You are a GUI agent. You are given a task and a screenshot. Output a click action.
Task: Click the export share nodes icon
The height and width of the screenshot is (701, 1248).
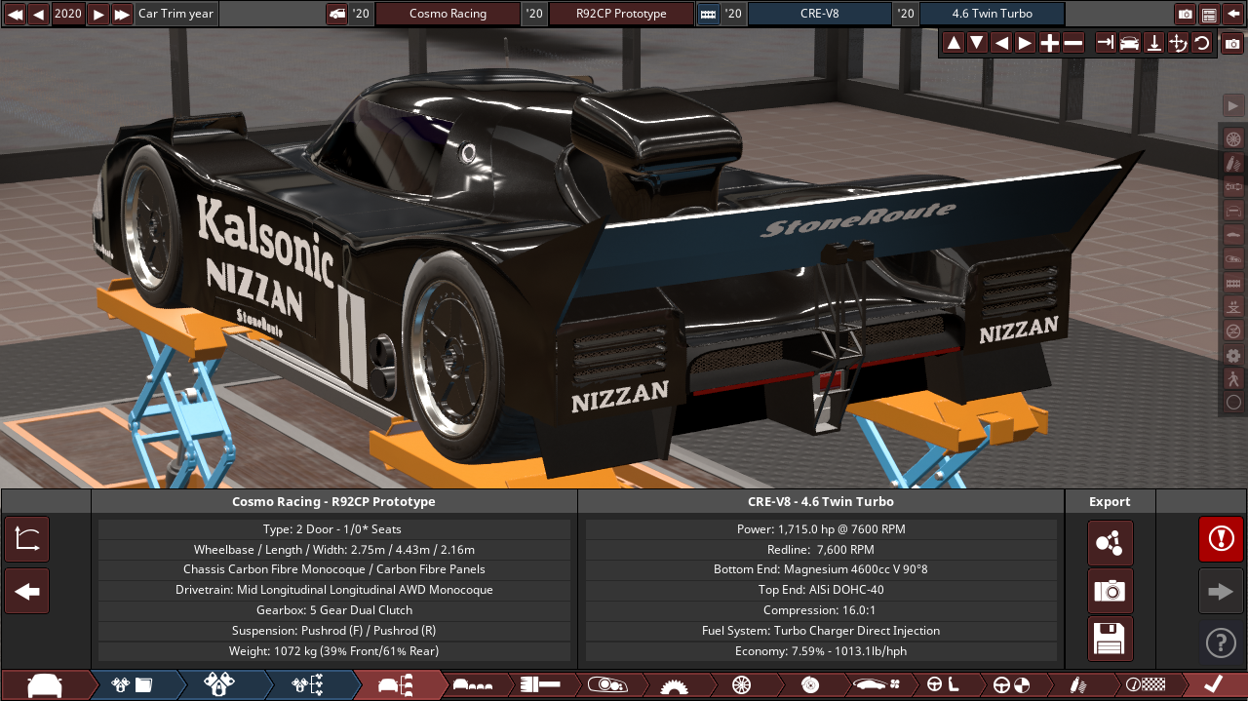point(1110,543)
